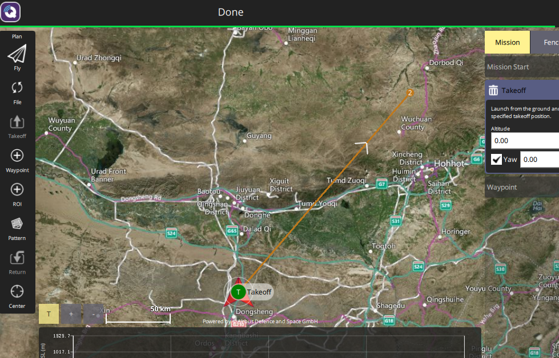The image size is (559, 358).
Task: Select waypoint 2 marker on map
Action: (x=409, y=92)
